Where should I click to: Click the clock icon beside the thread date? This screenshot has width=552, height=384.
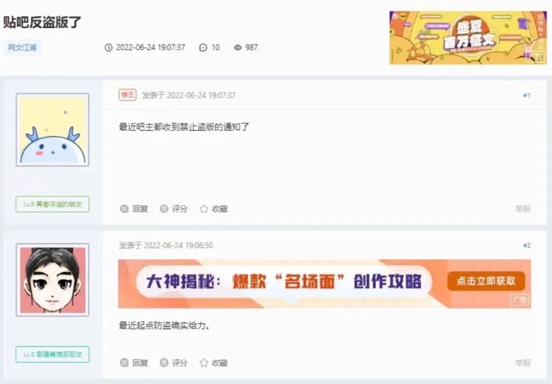pos(108,48)
